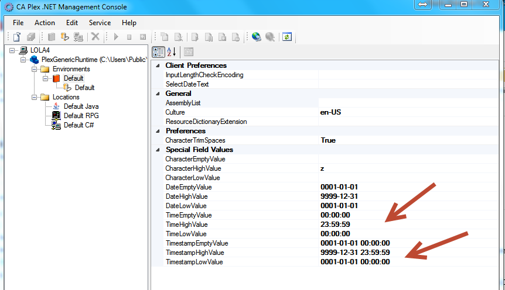Click the grayed double-pages copy icon

coord(209,37)
